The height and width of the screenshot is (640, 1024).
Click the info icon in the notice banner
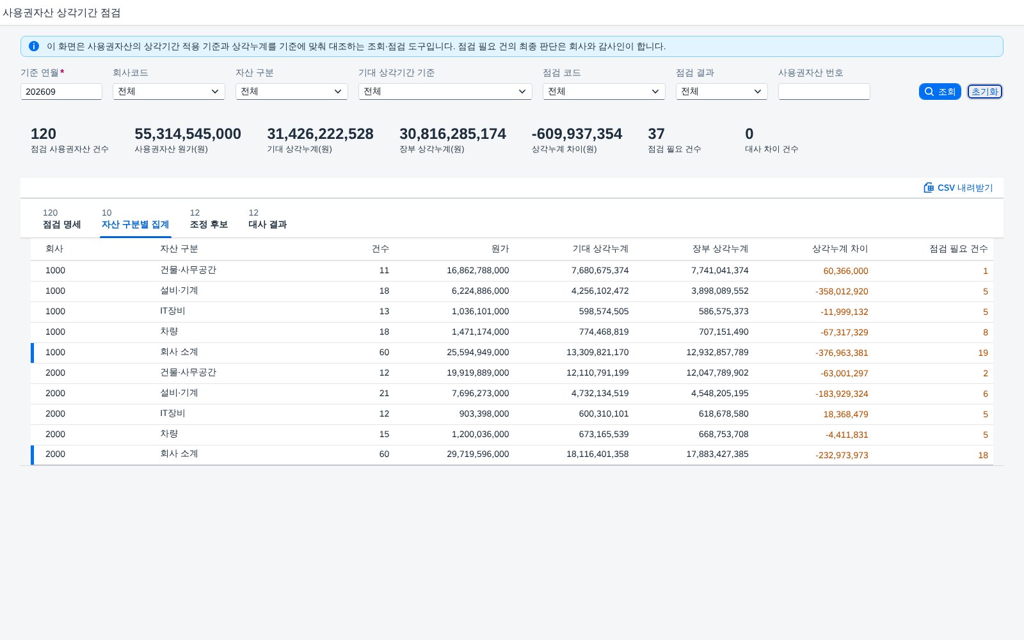pyautogui.click(x=34, y=46)
